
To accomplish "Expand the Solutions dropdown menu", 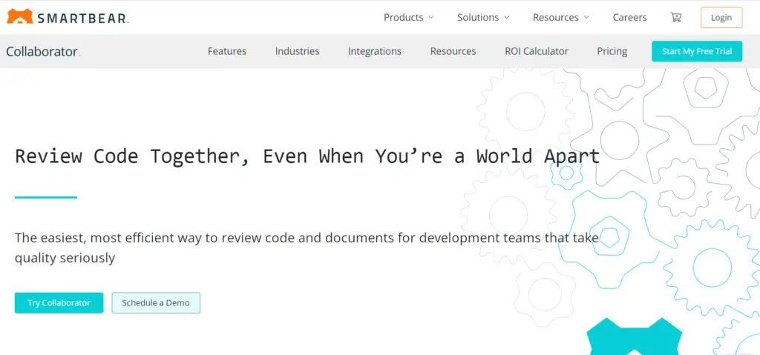I will tap(483, 17).
